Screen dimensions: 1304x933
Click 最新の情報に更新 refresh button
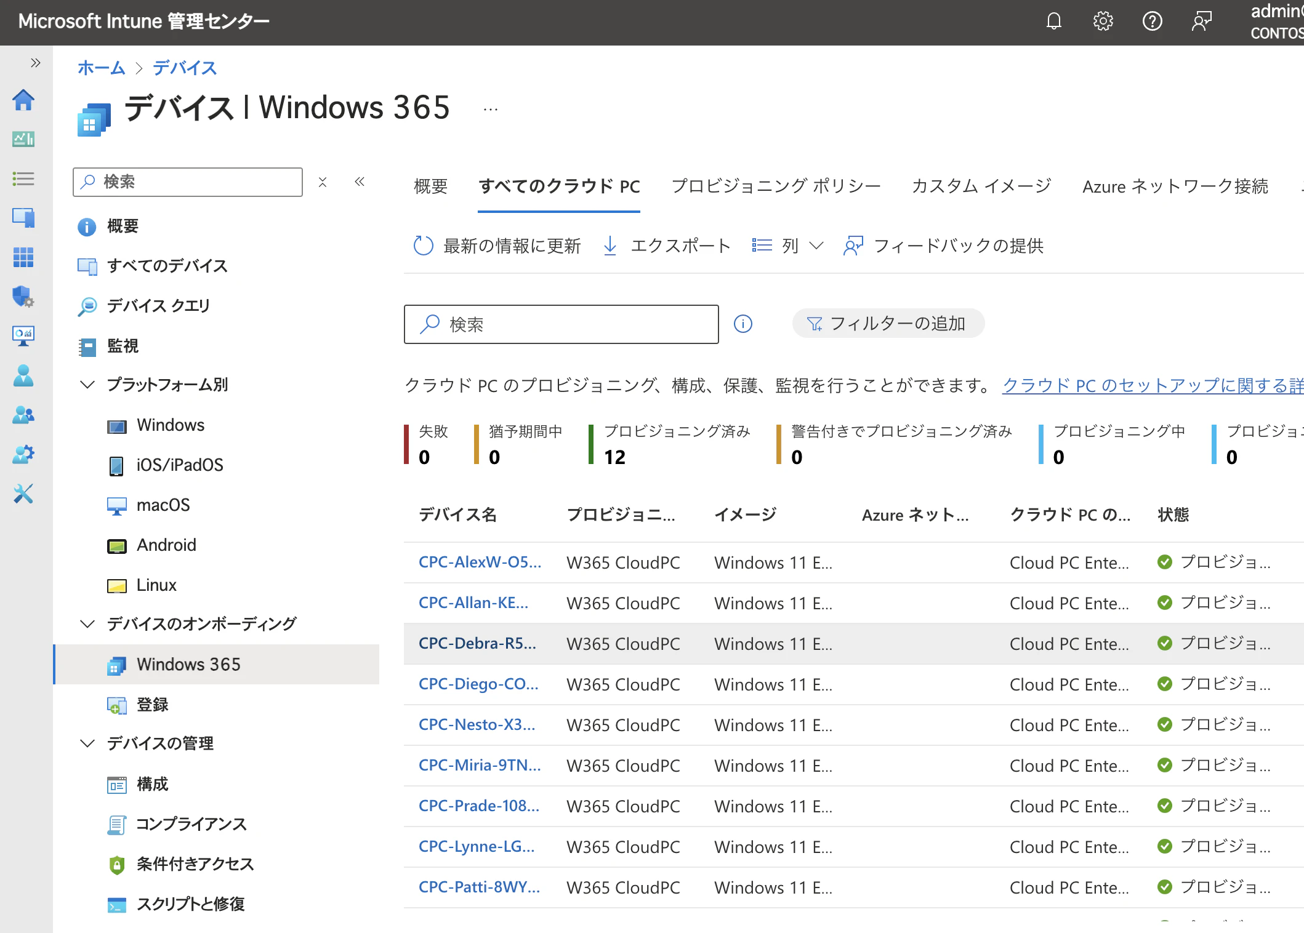click(497, 246)
